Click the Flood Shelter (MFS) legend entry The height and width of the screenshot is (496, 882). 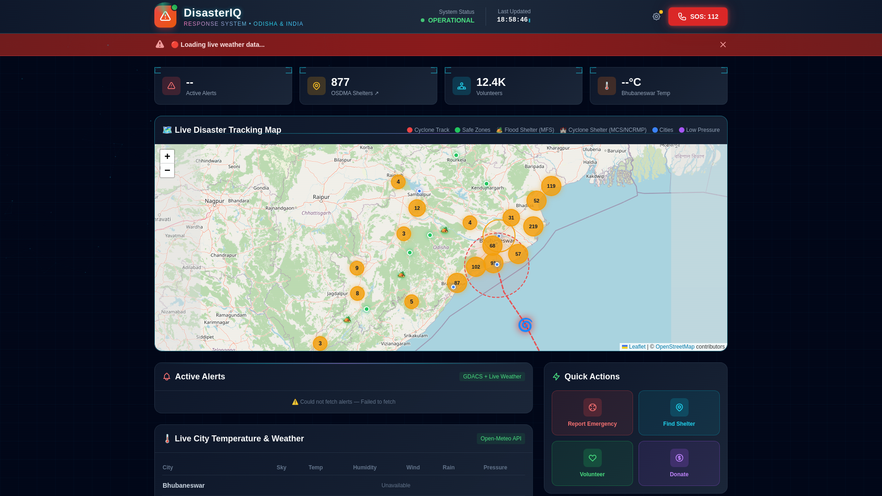[x=525, y=130]
